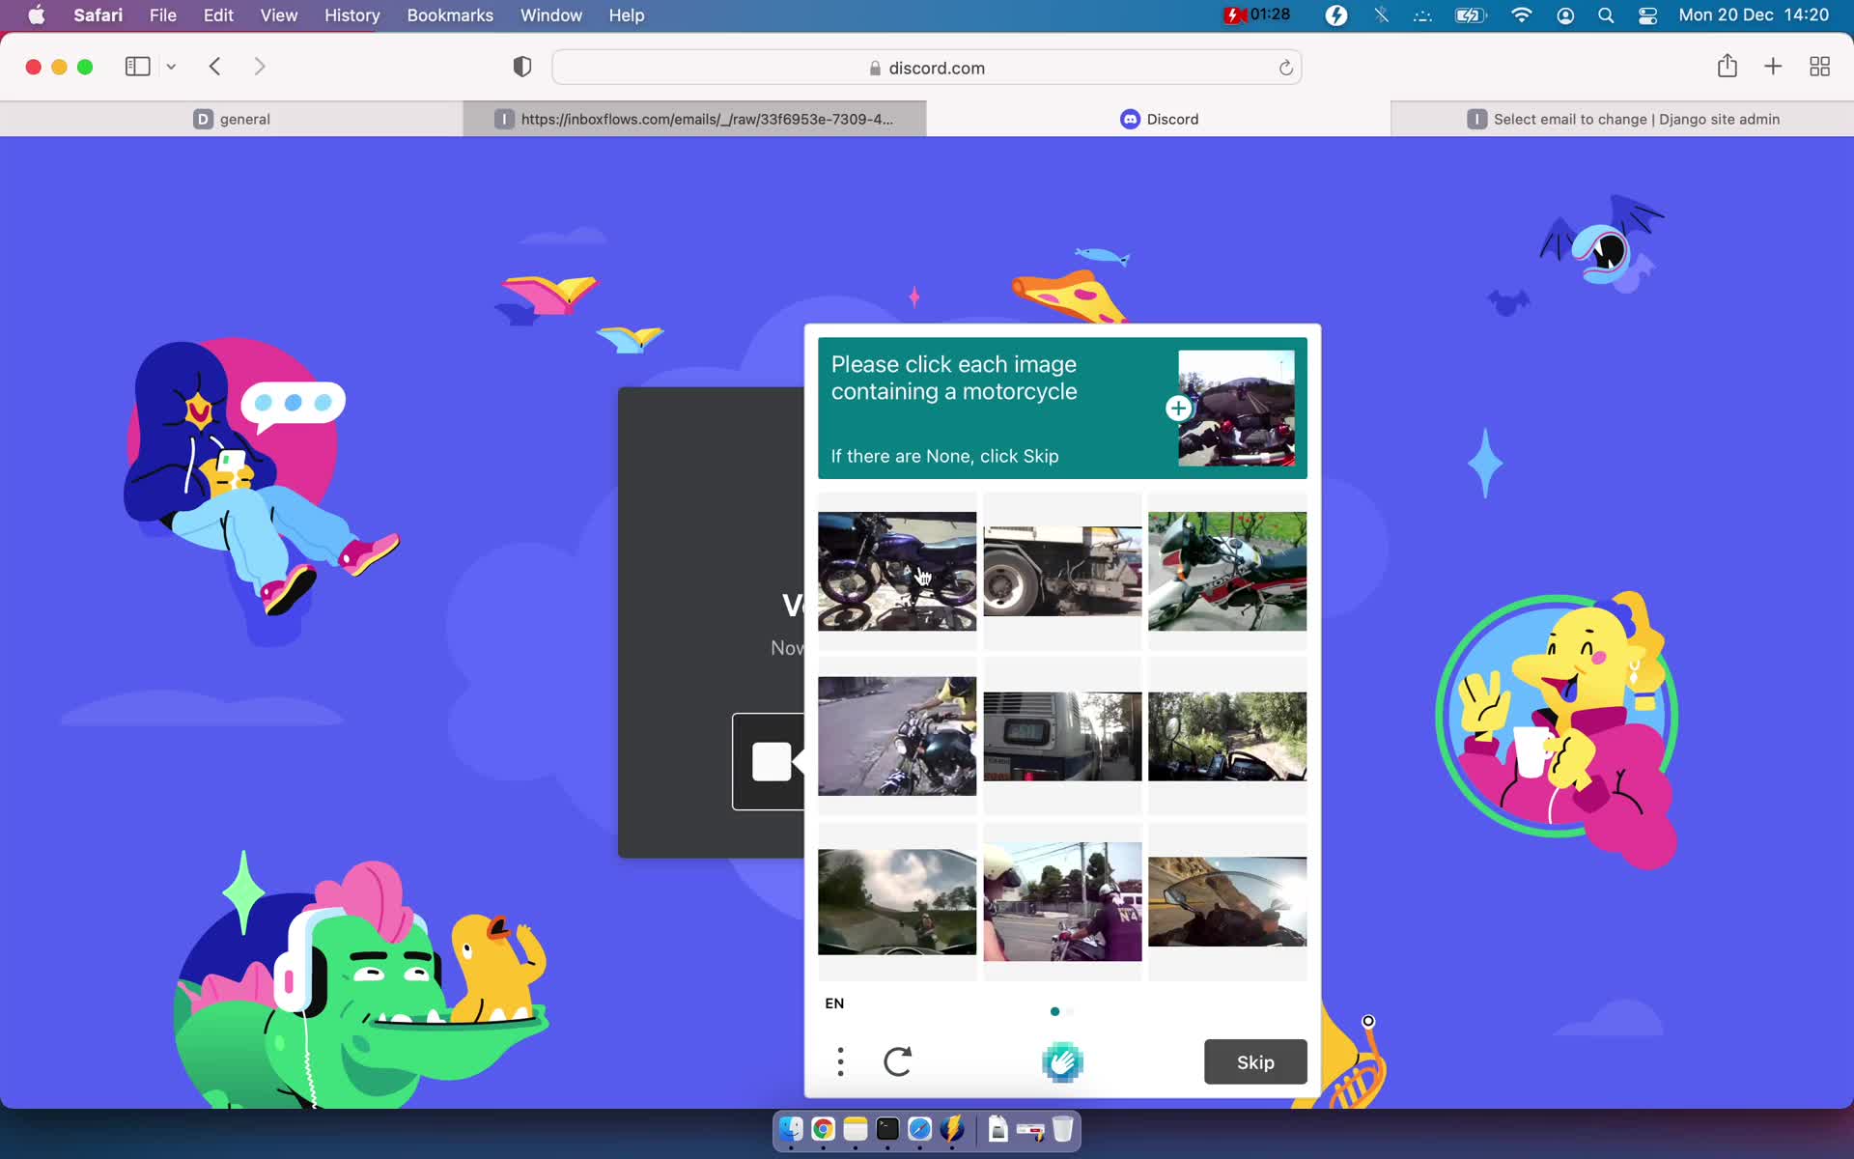1854x1159 pixels.
Task: Click the red recording timer 01:28
Action: point(1257,14)
